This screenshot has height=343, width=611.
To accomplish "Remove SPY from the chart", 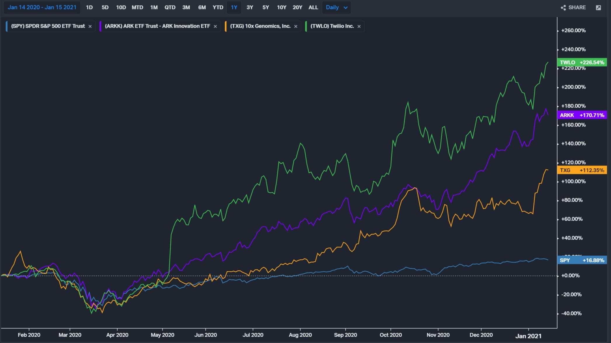I will pyautogui.click(x=90, y=26).
